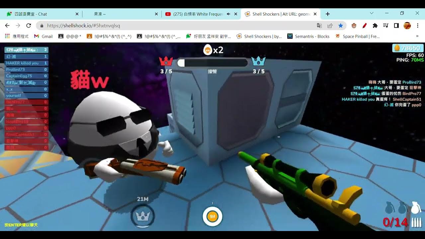
Task: Open the Chrome three-dot menu
Action: (x=417, y=26)
